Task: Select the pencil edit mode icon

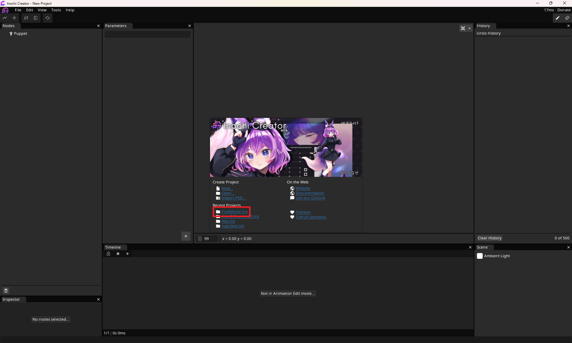Action: click(x=557, y=18)
